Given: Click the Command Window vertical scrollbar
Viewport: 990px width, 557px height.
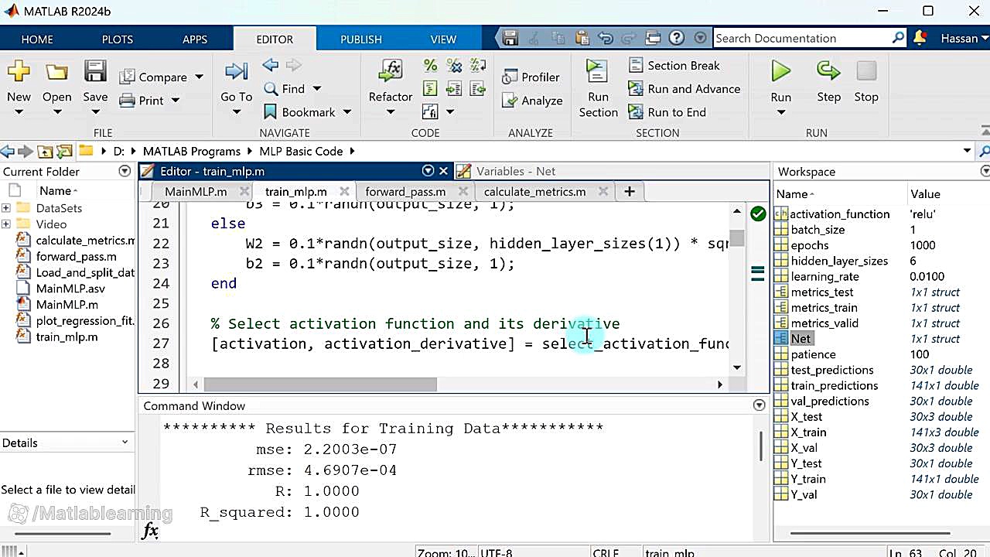Looking at the screenshot, I should point(761,445).
